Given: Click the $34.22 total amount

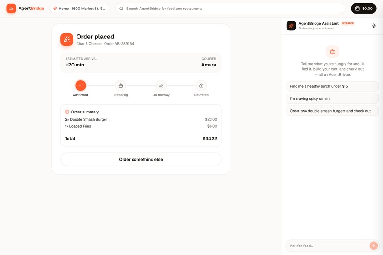Looking at the screenshot, I should click(210, 138).
